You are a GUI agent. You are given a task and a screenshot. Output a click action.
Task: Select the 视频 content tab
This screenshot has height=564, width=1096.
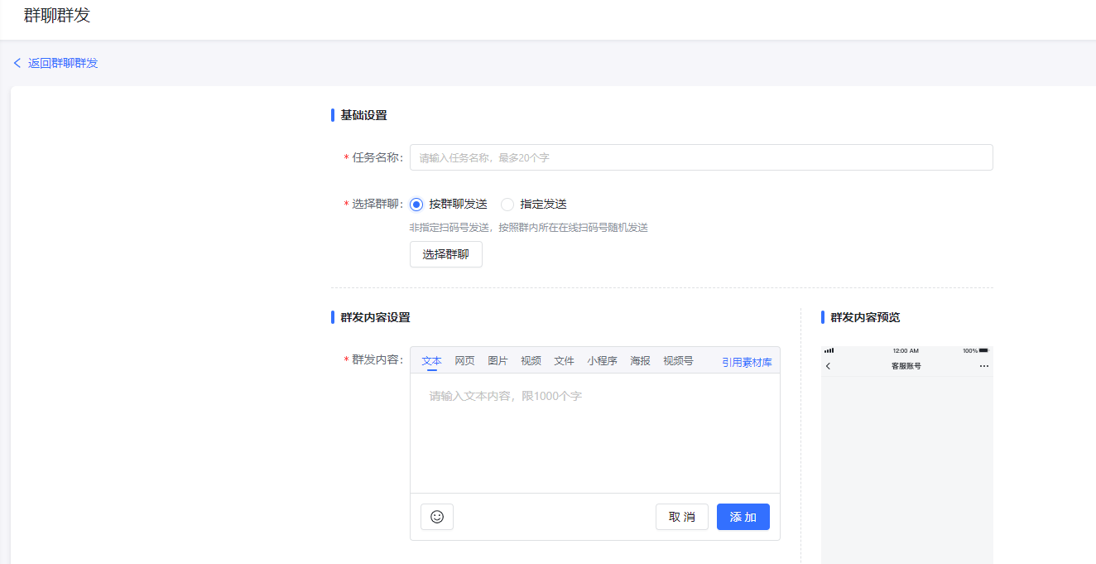[x=531, y=361]
